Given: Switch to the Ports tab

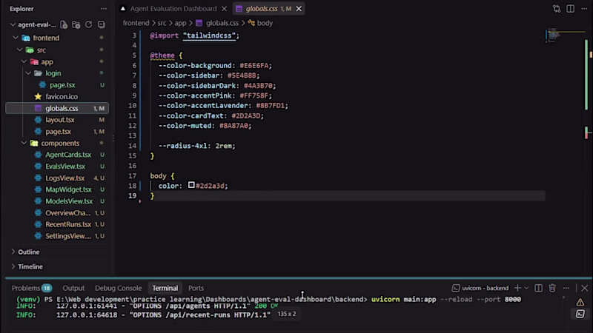Looking at the screenshot, I should pyautogui.click(x=196, y=288).
